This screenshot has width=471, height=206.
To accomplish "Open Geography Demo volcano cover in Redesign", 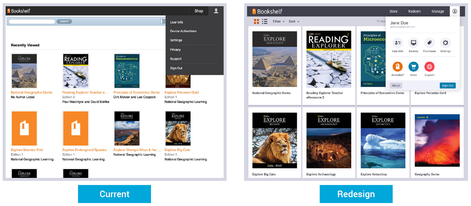I will pyautogui.click(x=437, y=140).
